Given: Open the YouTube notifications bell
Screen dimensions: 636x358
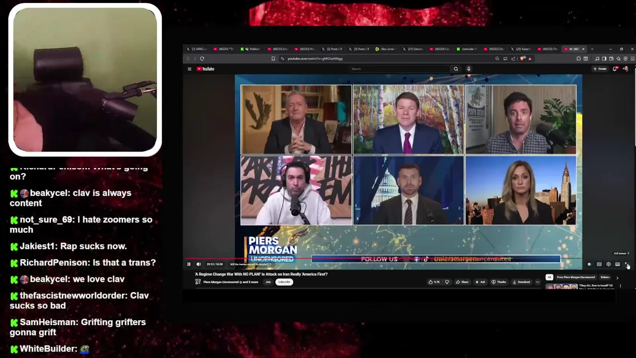Looking at the screenshot, I should tap(615, 69).
